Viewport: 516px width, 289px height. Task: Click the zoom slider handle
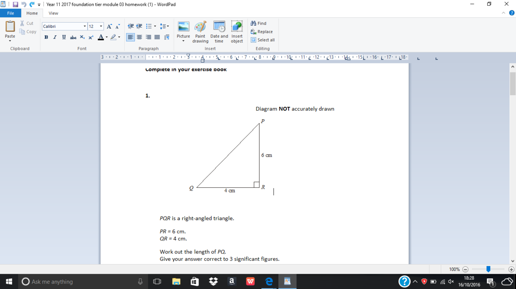(488, 269)
